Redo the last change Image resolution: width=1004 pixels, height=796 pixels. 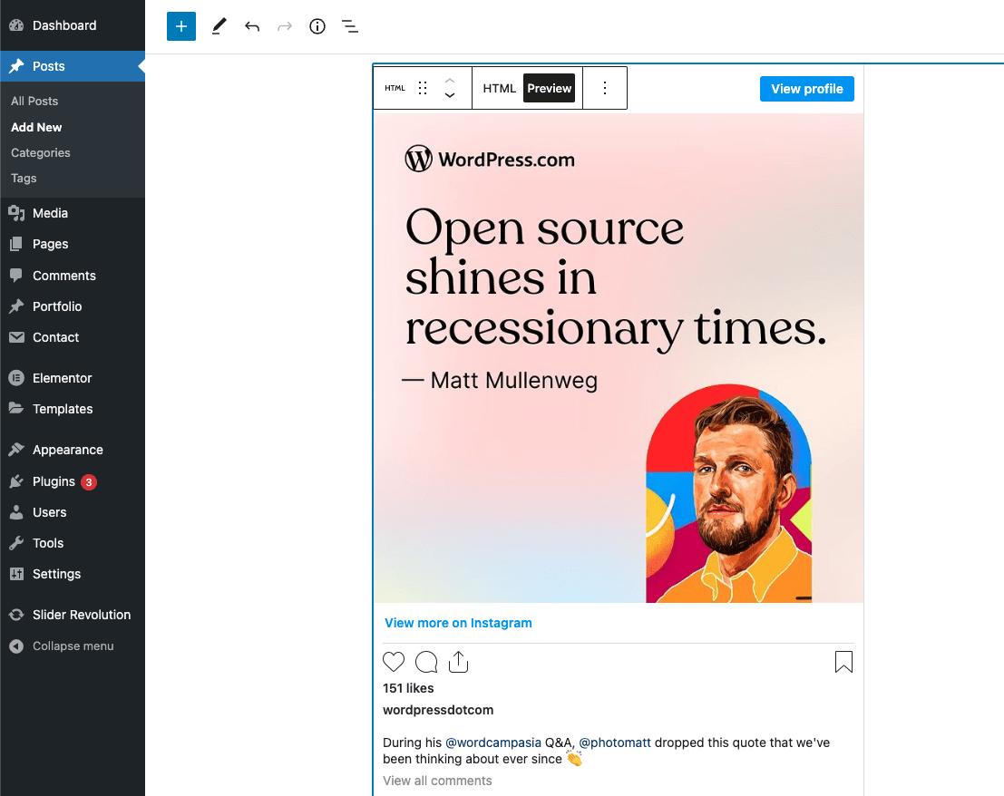285,26
